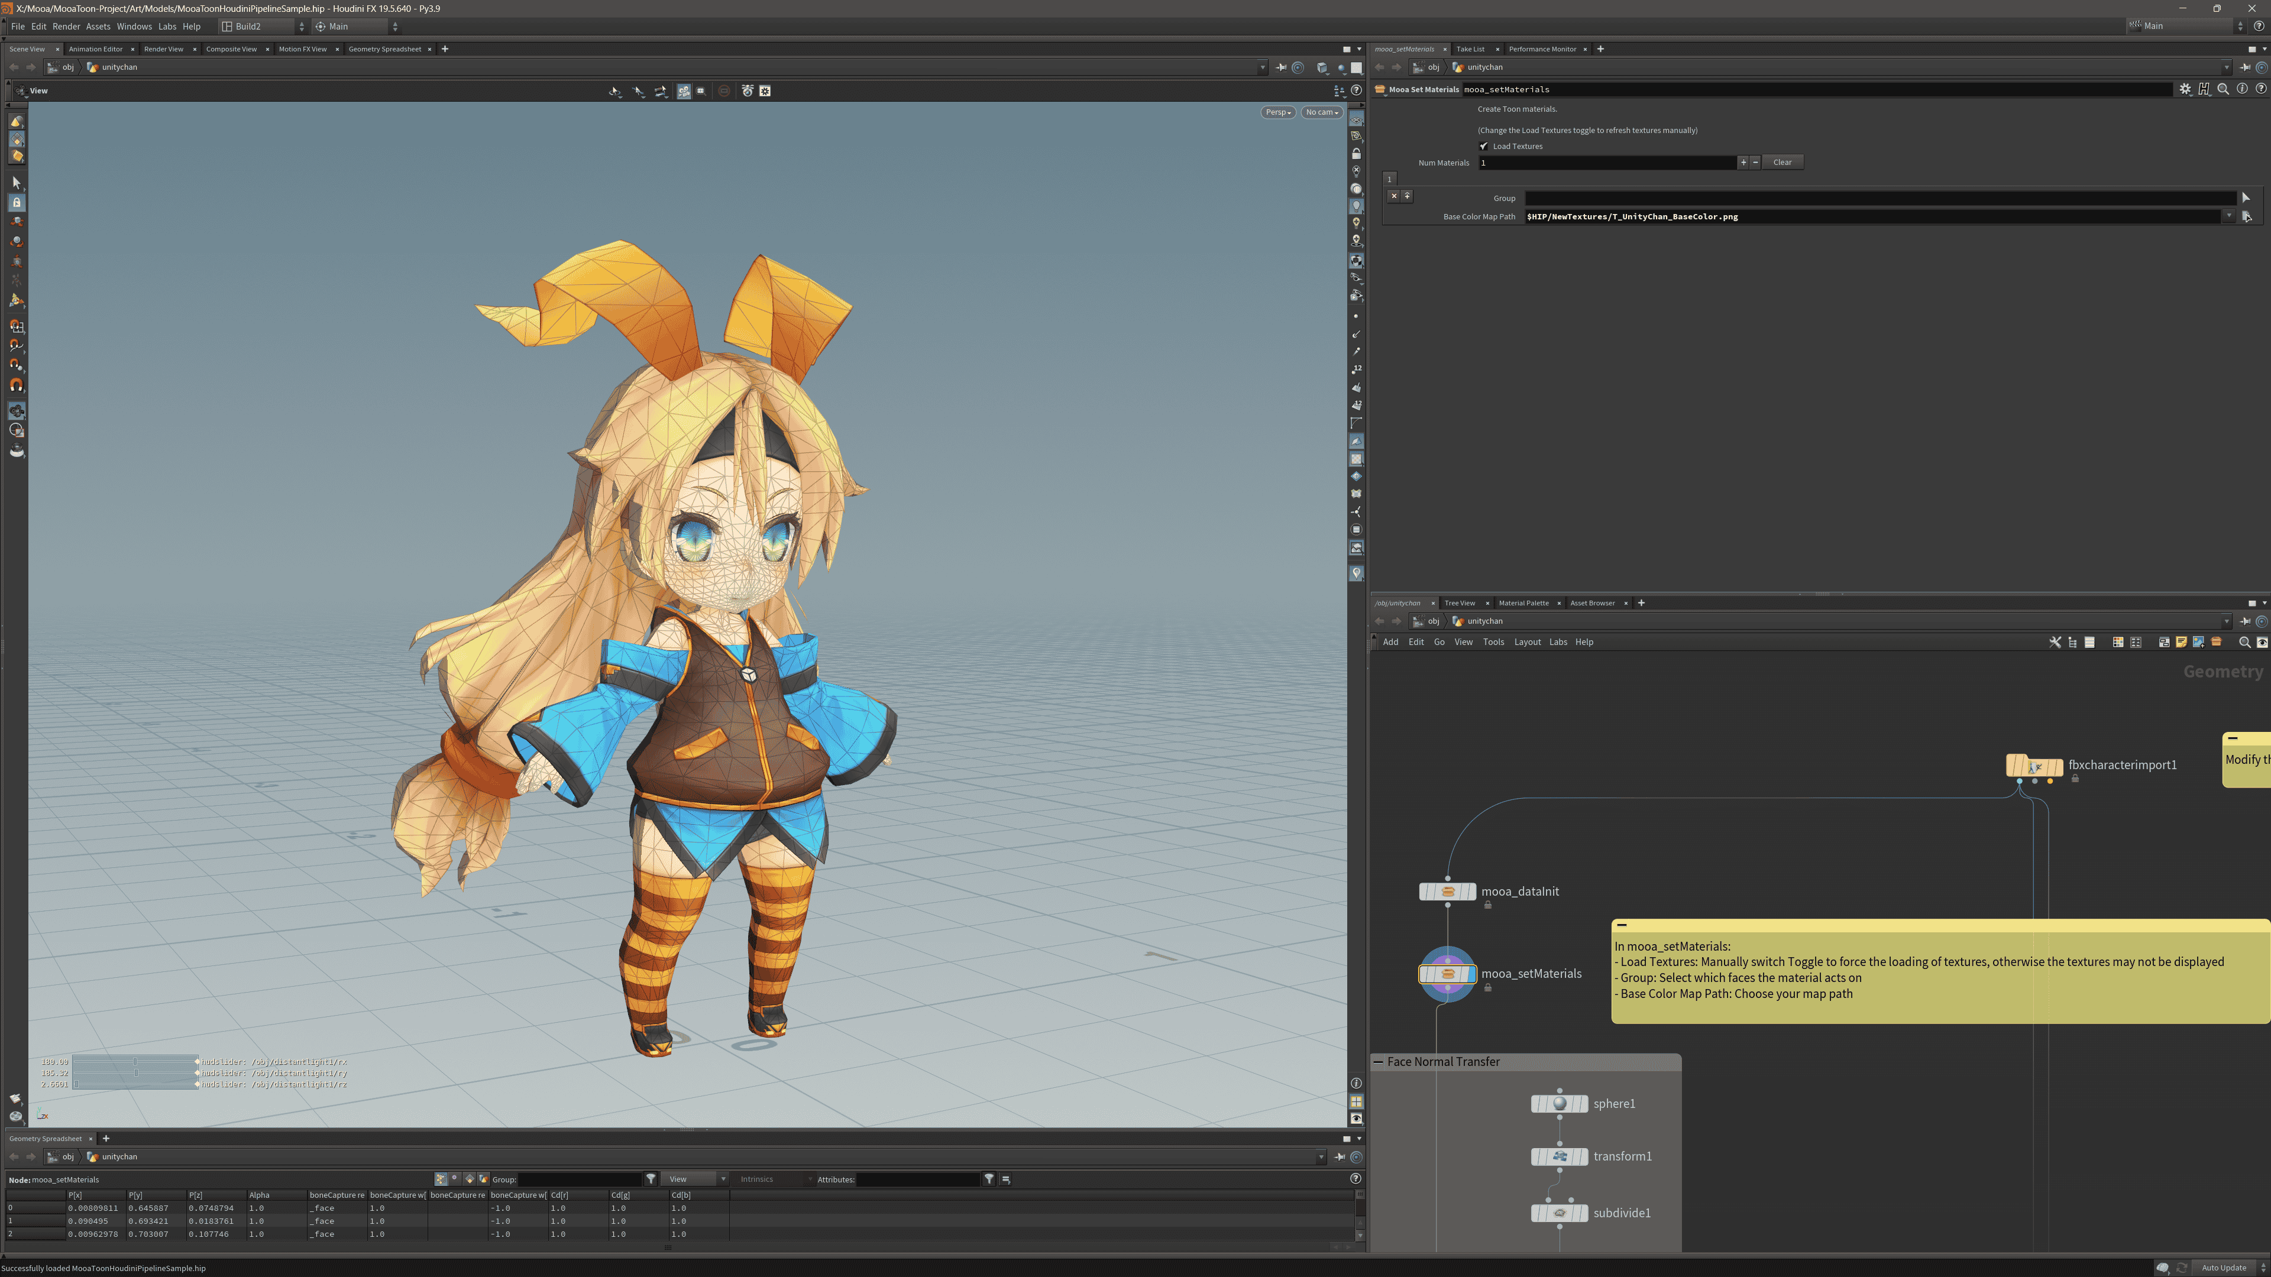2271x1277 pixels.
Task: Open Base Color Map Path dropdown arrow
Action: (2228, 216)
